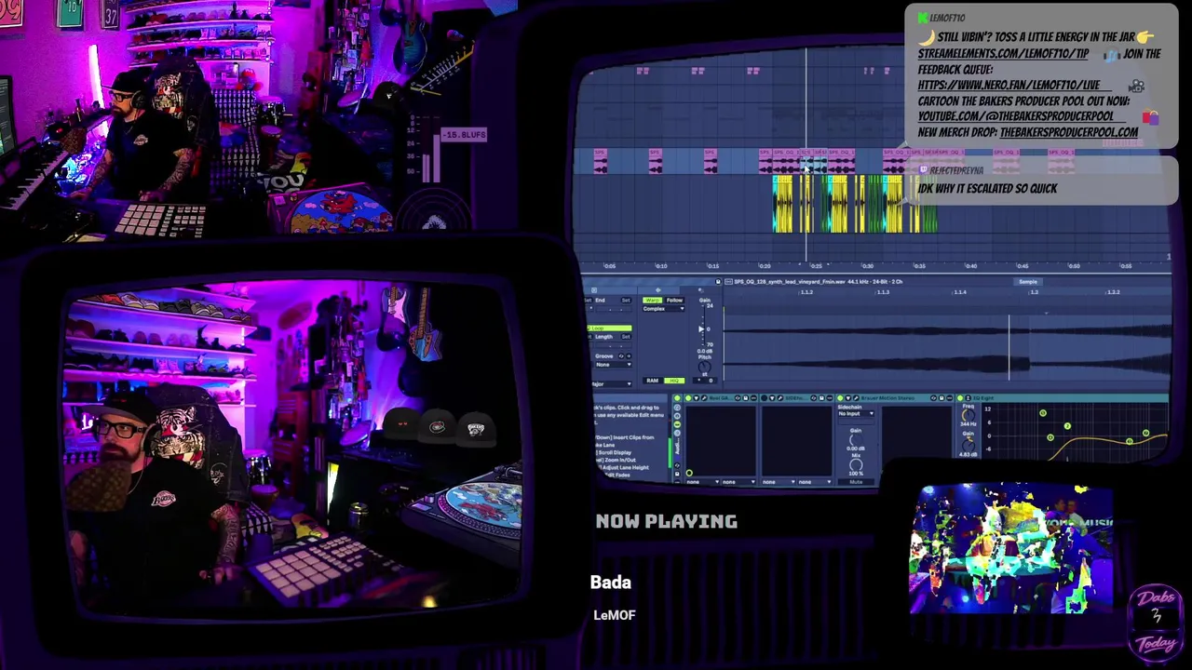Click bottom save icon in device side strip

click(x=677, y=474)
